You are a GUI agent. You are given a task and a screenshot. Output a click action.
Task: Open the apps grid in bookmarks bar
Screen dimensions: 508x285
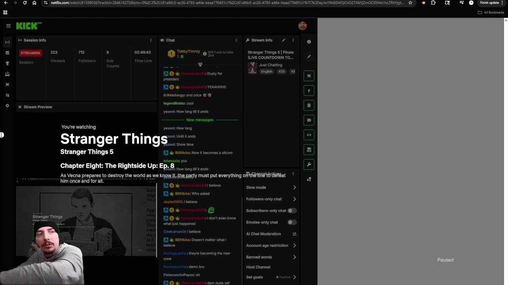point(5,12)
